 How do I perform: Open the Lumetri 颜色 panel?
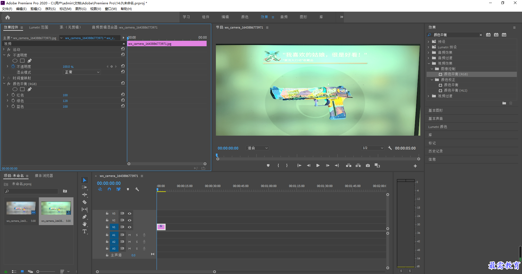pyautogui.click(x=437, y=127)
